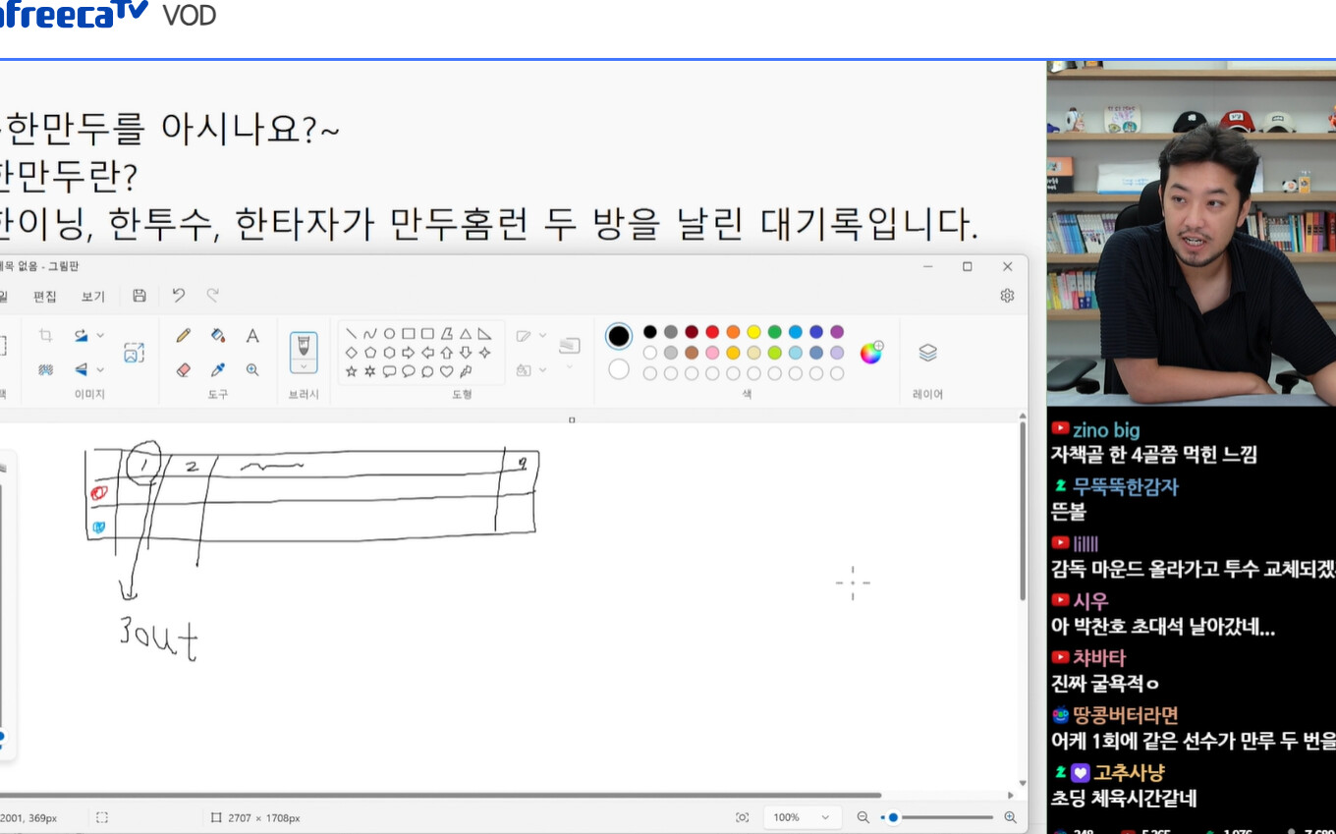The image size is (1336, 834).
Task: Open Paint settings gear
Action: (x=1007, y=296)
